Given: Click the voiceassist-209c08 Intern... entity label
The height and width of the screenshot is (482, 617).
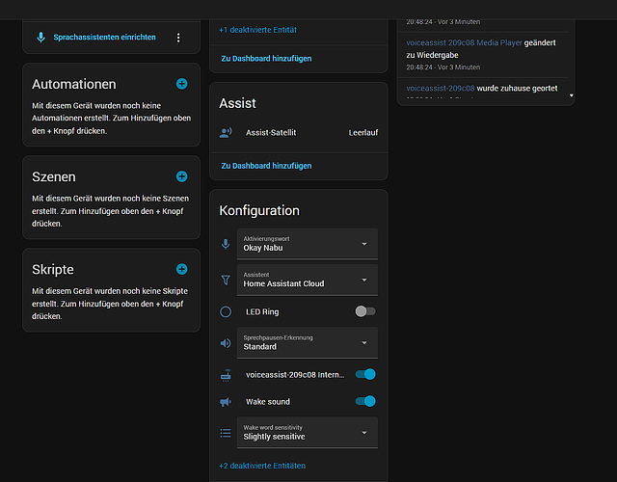Looking at the screenshot, I should [295, 375].
